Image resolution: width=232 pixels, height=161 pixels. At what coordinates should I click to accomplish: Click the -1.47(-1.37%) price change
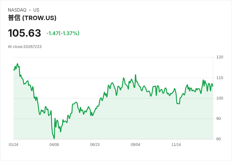63,33
